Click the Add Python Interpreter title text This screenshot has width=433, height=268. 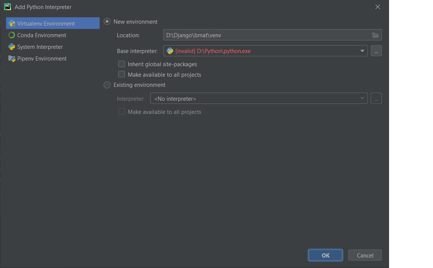tap(43, 7)
